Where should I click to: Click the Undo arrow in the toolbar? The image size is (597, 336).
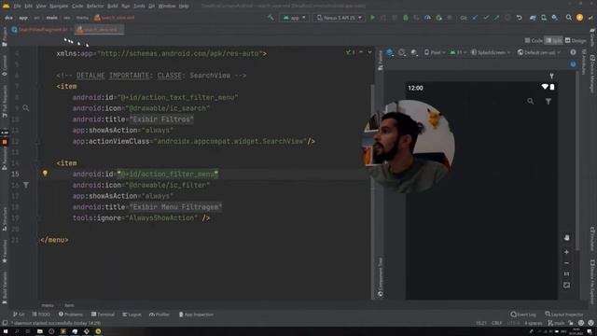[x=519, y=18]
